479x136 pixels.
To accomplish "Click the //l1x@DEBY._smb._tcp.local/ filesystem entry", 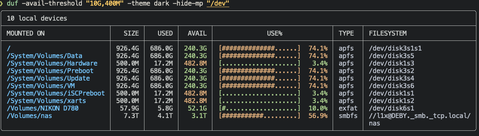I will [420, 116].
